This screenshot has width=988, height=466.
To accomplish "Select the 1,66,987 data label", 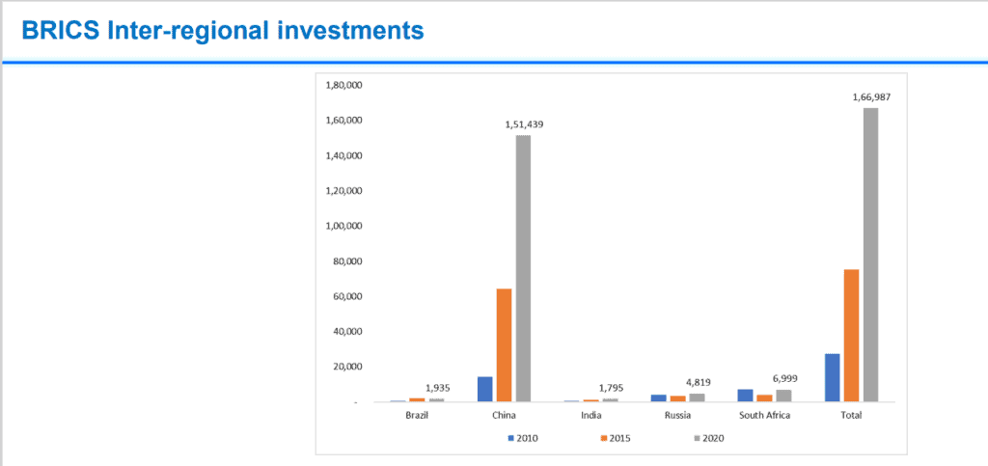I will [x=871, y=97].
